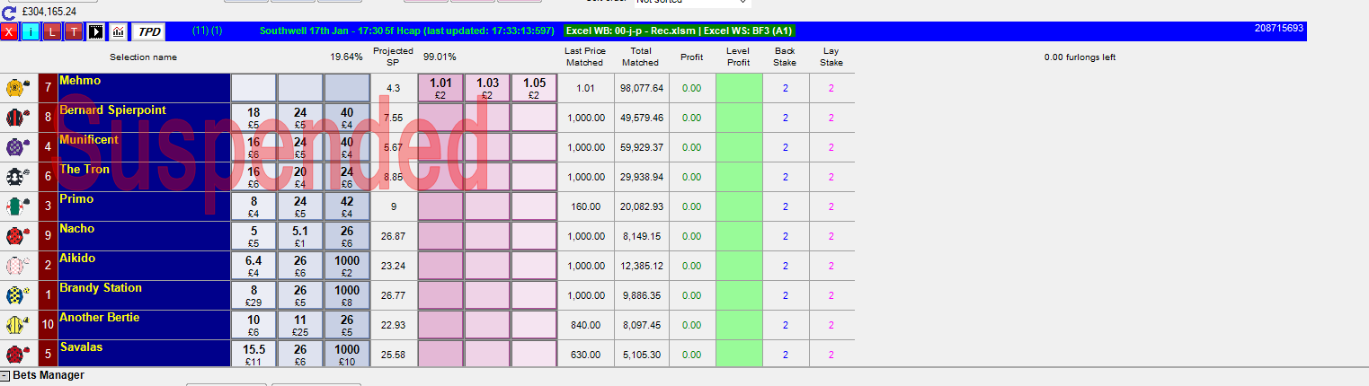Click Munificent's 24 back price
Screen dimensions: 1369x386
[300, 147]
